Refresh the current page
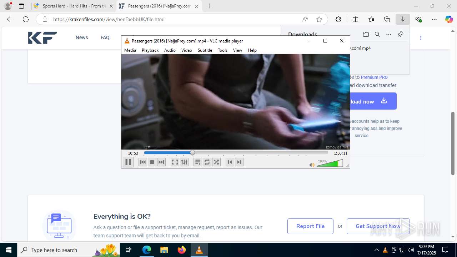The height and width of the screenshot is (257, 457). click(26, 19)
